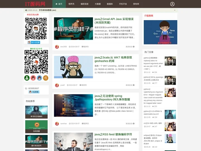Viewport: 201px width, 151px height.
Task: Click the 加入QQ群 button
Action: [34, 42]
